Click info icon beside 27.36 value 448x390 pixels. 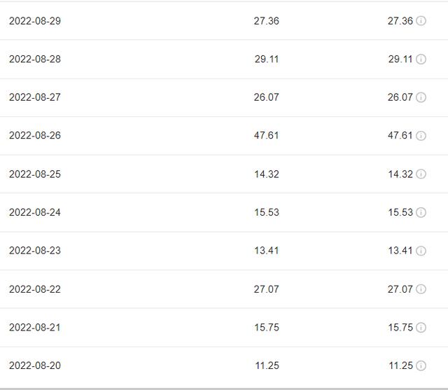(x=421, y=21)
